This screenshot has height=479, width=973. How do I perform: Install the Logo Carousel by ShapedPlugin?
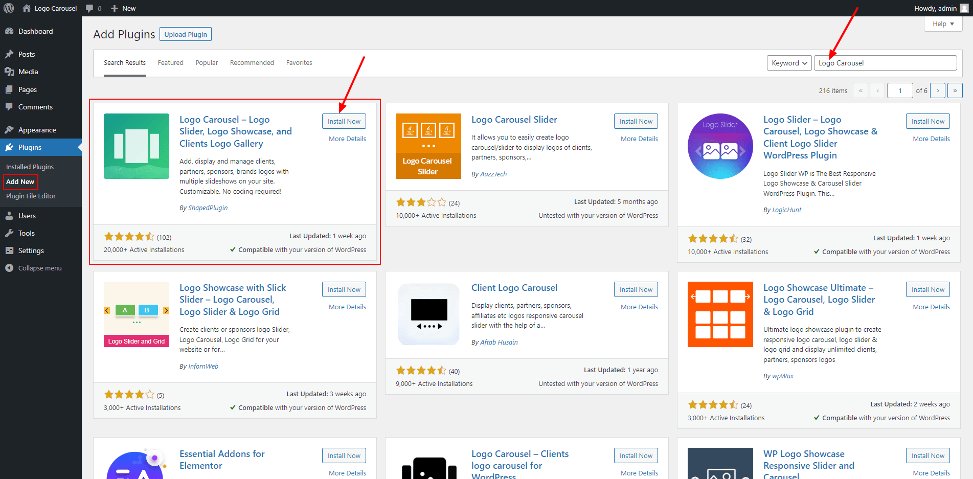pos(344,121)
